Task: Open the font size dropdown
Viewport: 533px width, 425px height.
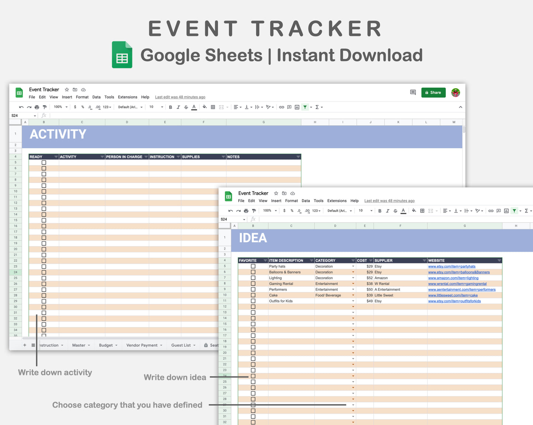Action: pos(156,107)
